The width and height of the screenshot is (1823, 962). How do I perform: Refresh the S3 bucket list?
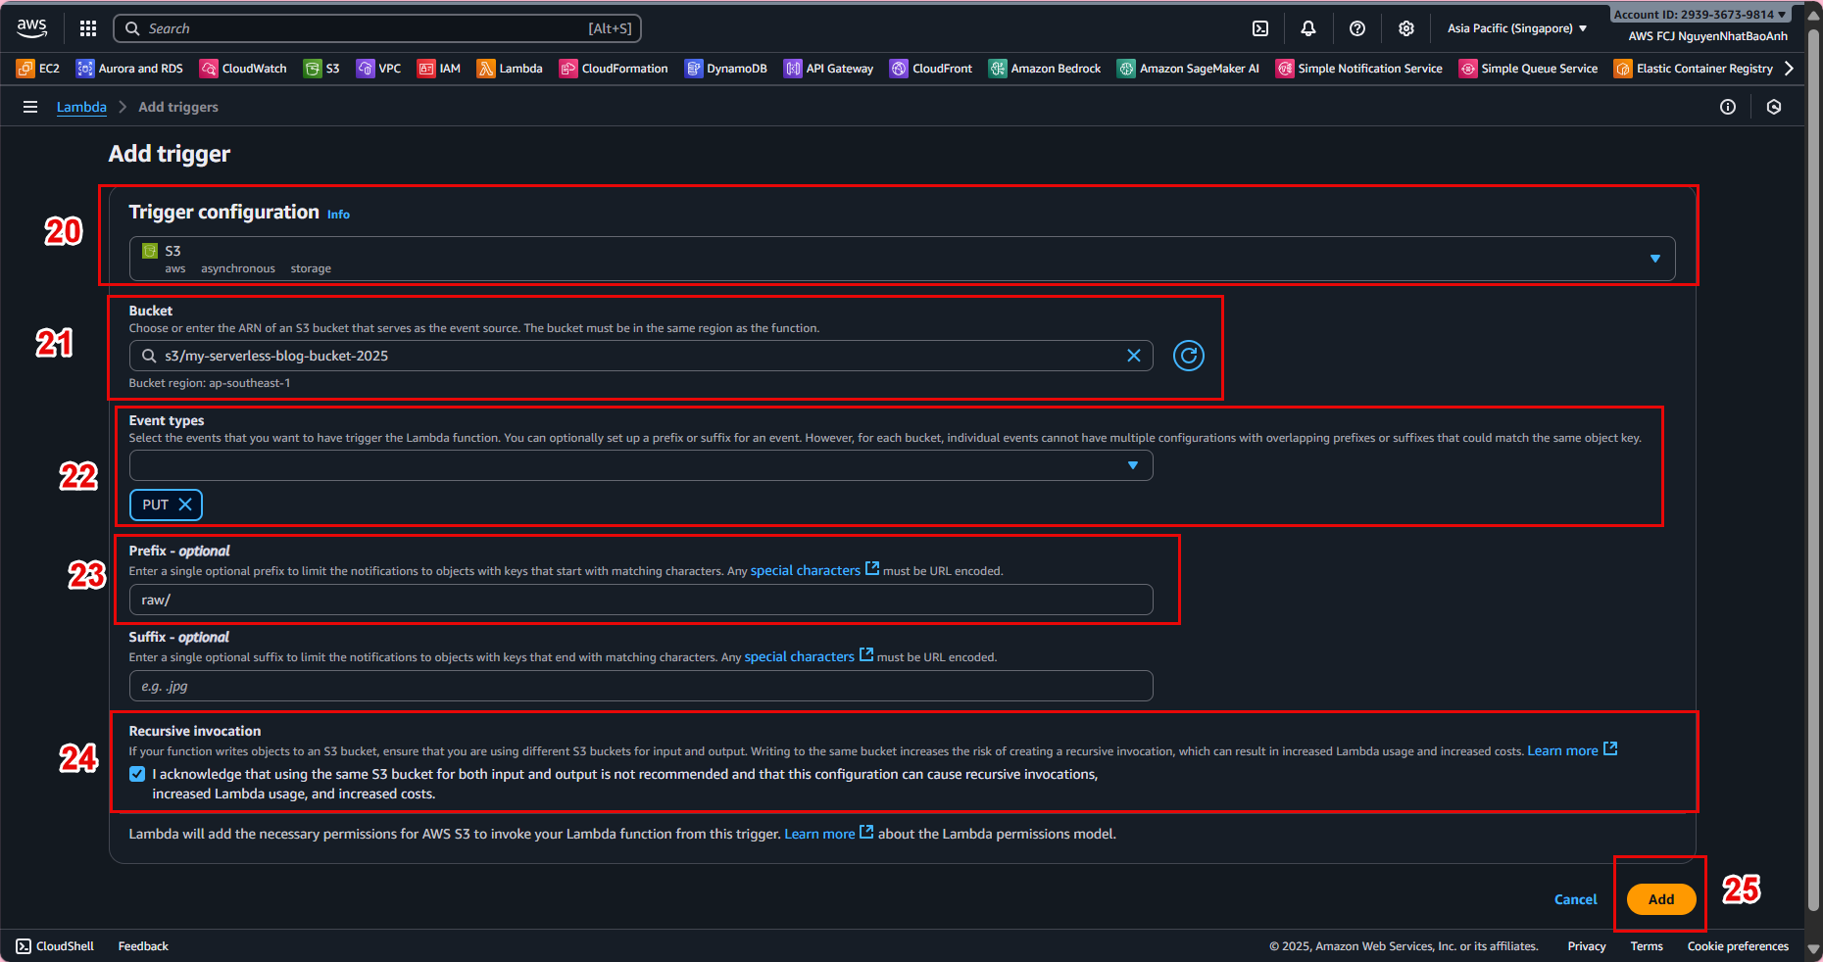tap(1189, 356)
